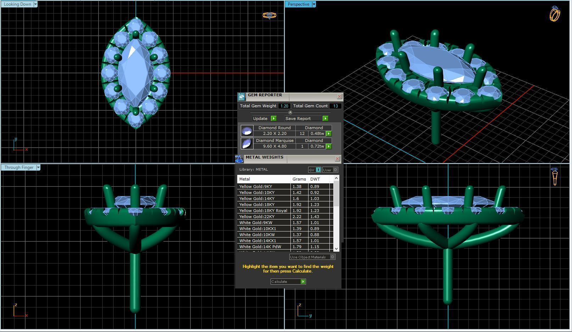Open Perspective viewport dropdown

point(314,4)
